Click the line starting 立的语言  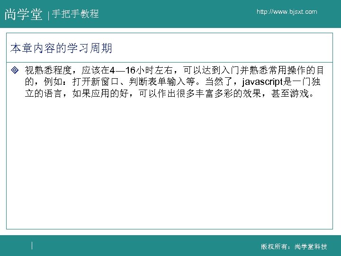[170, 93]
